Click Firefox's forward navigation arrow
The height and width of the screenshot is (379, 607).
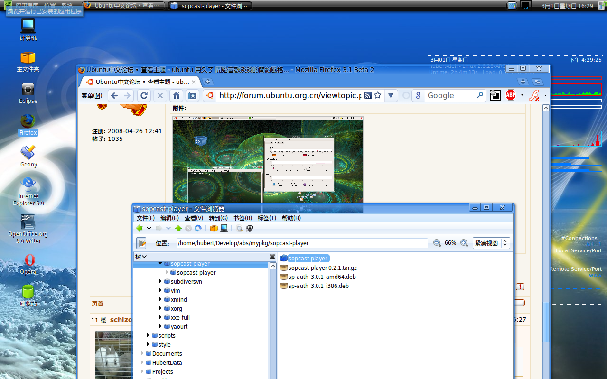click(x=127, y=95)
